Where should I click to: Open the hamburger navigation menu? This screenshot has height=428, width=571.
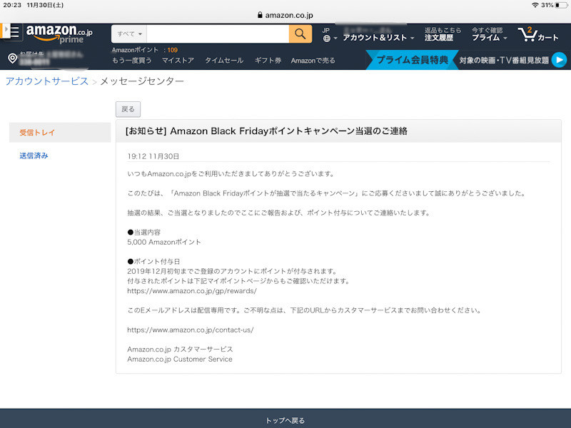point(14,31)
